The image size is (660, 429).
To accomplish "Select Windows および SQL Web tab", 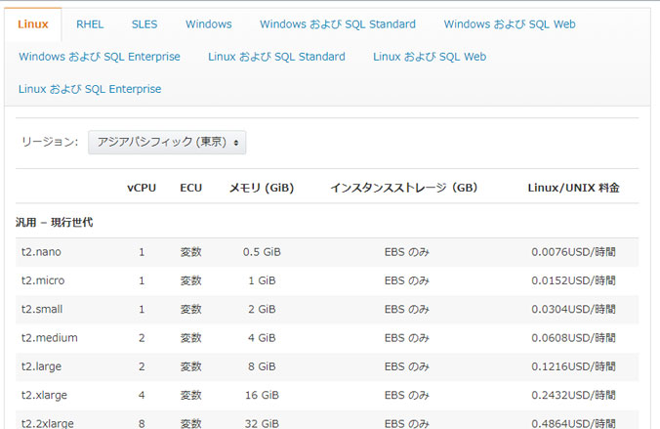I will click(x=509, y=24).
